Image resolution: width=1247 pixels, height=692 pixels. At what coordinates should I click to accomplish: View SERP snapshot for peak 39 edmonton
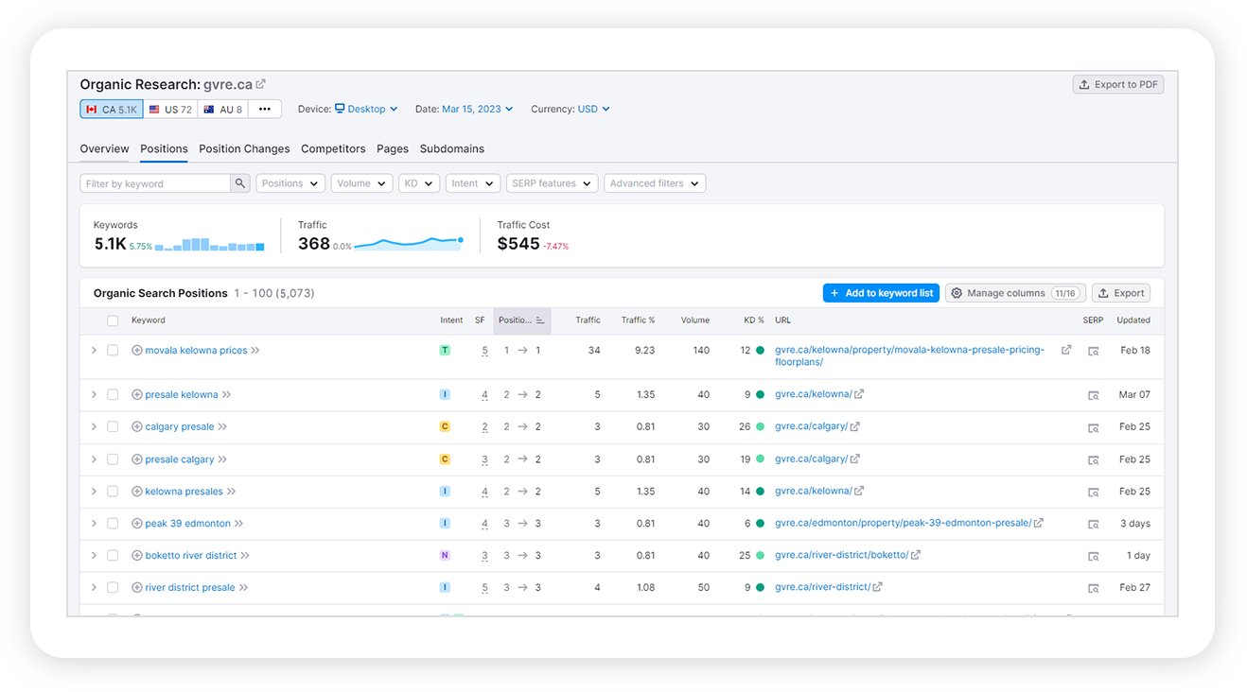point(1094,524)
